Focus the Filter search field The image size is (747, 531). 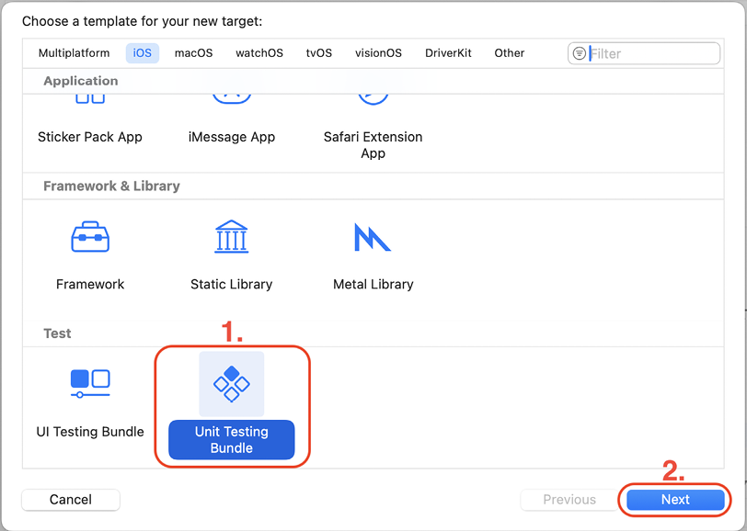point(644,53)
